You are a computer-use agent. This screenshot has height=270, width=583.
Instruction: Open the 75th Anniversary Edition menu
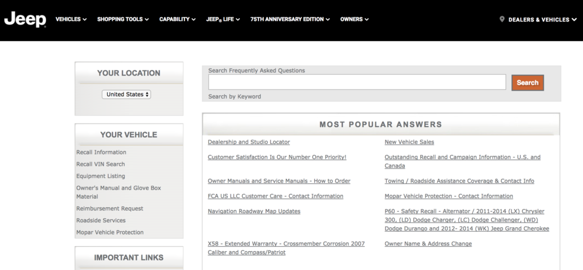coord(290,19)
